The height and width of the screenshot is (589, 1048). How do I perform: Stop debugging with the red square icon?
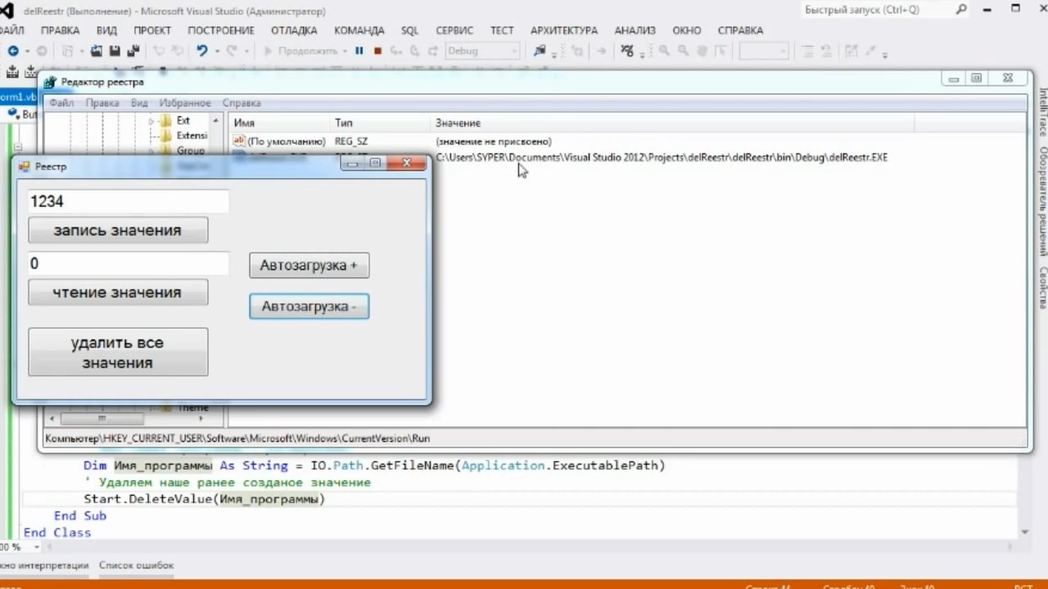[x=377, y=51]
